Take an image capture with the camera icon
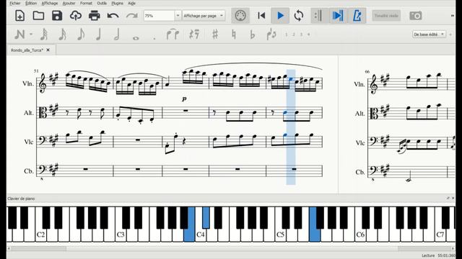The image size is (462, 259). [416, 16]
